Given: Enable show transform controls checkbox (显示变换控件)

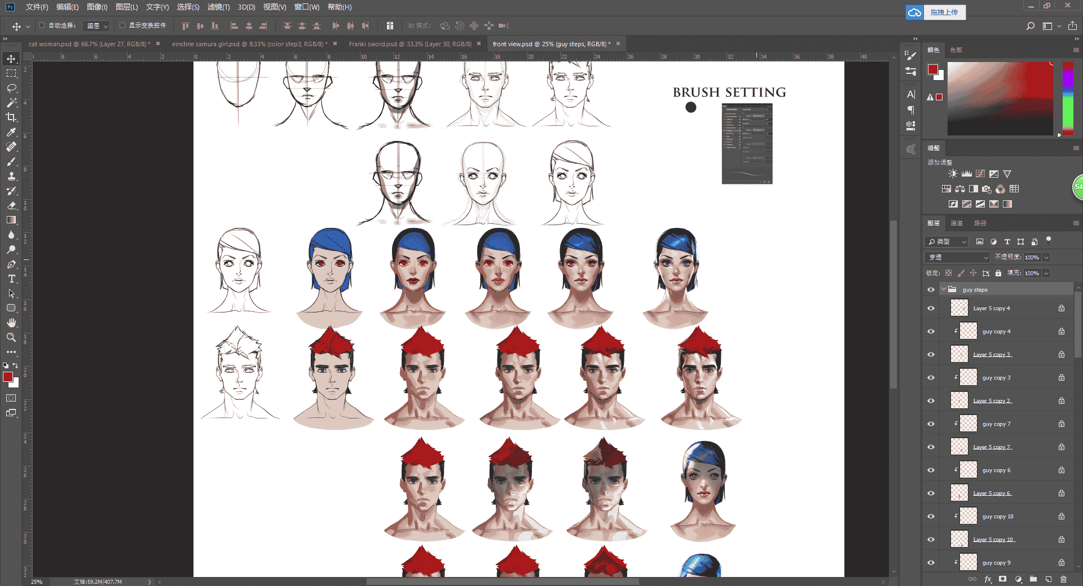Looking at the screenshot, I should tap(122, 25).
